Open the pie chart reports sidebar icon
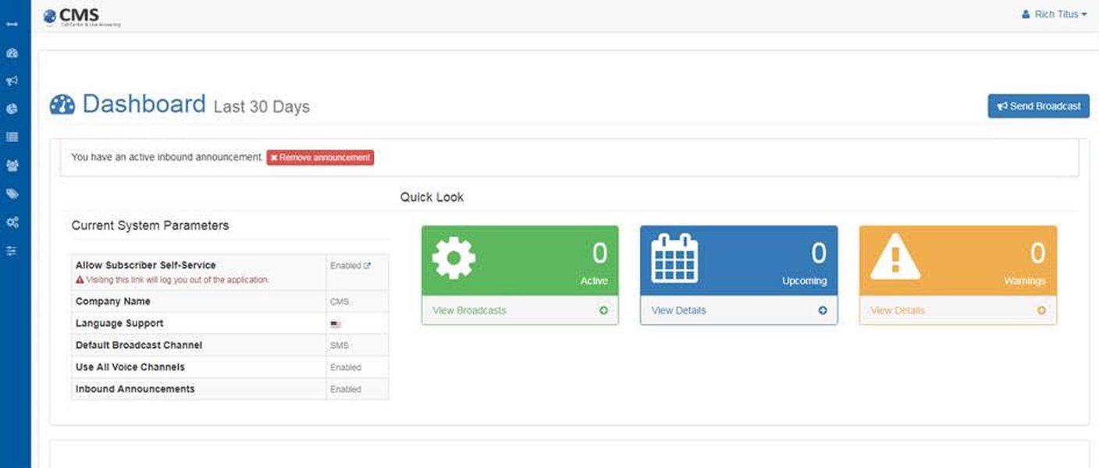Screen dimensions: 1099x468 click(12, 109)
